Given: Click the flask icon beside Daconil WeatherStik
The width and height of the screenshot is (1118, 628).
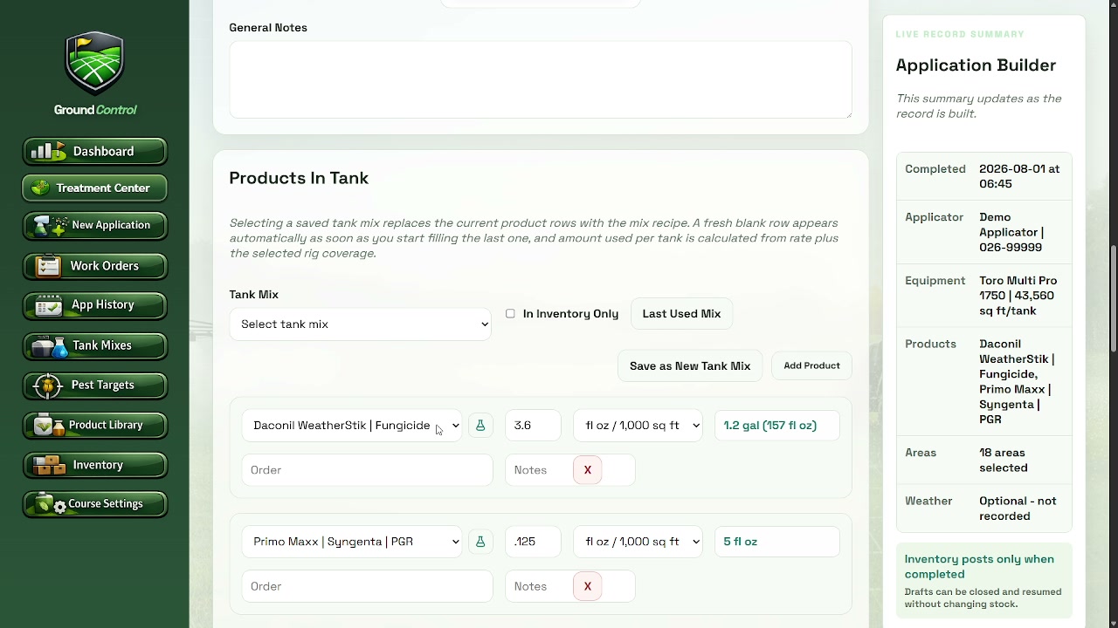Looking at the screenshot, I should pyautogui.click(x=480, y=426).
